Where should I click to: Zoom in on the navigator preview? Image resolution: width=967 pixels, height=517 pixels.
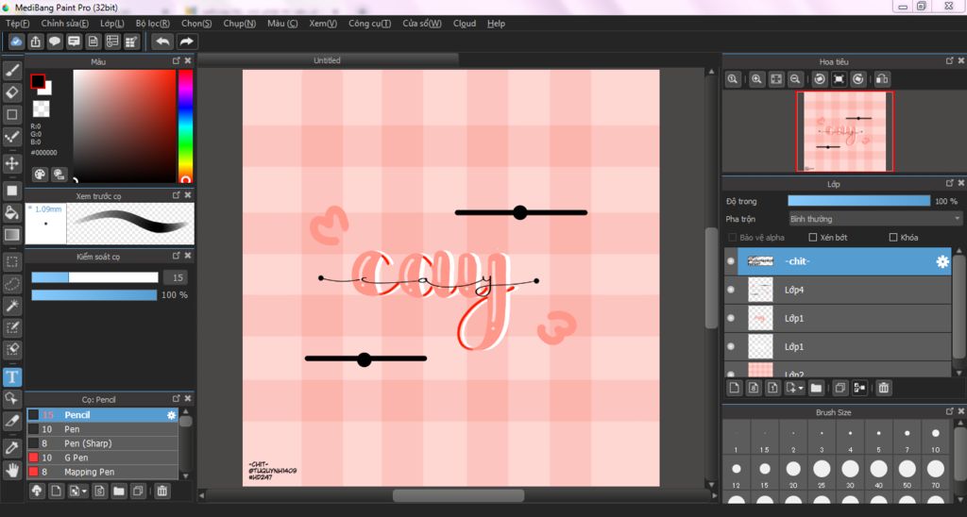tap(756, 79)
